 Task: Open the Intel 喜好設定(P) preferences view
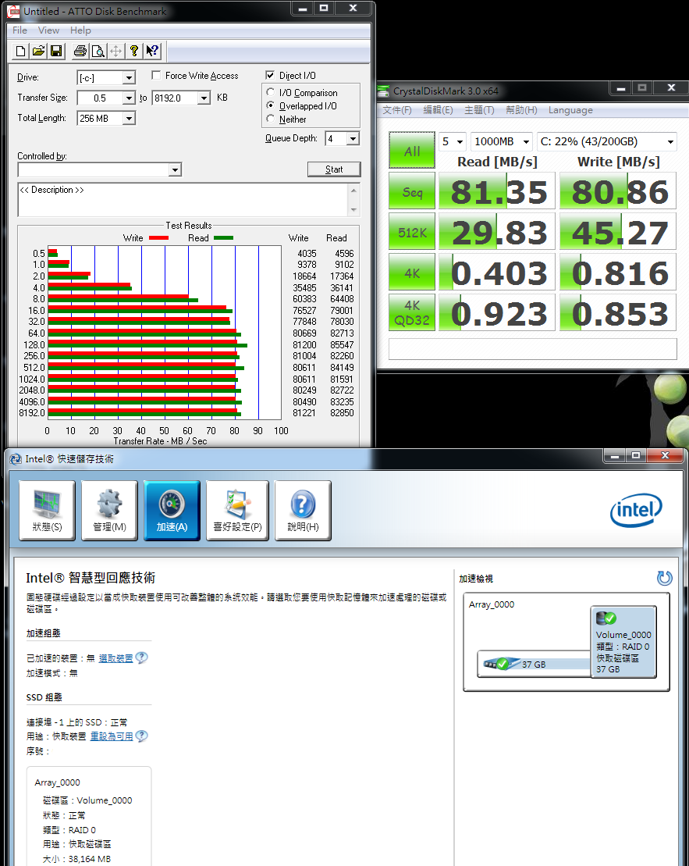(x=237, y=511)
